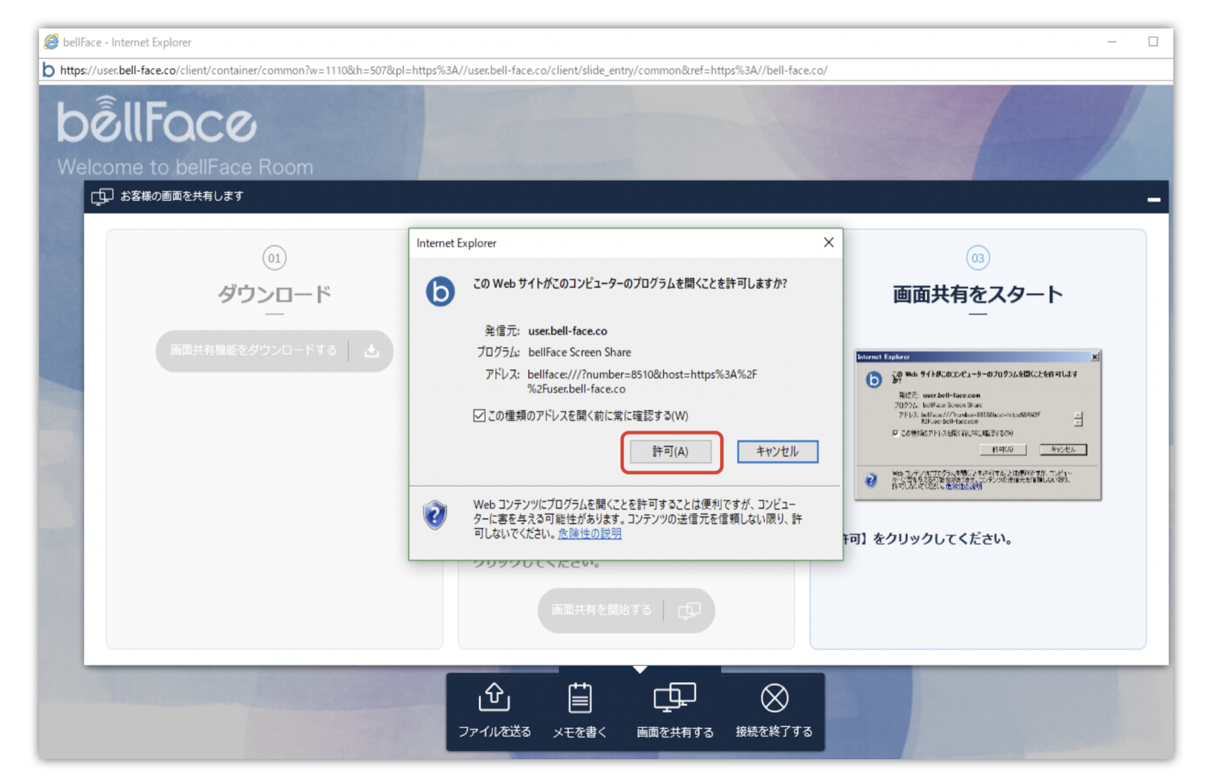Click the Welcome to bellFace Room text
Image resolution: width=1213 pixels, height=784 pixels.
[x=185, y=167]
